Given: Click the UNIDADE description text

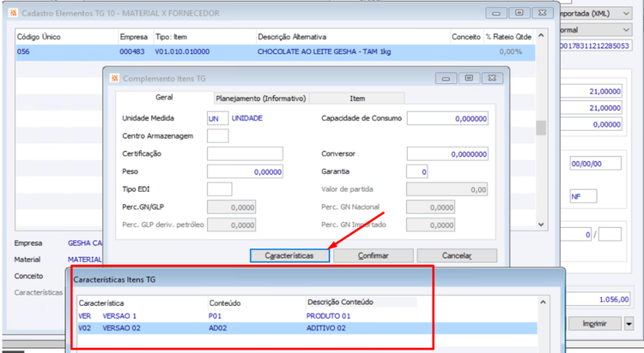Looking at the screenshot, I should (x=246, y=118).
